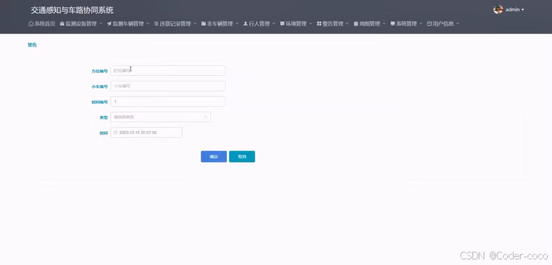The width and height of the screenshot is (552, 265).
Task: Click the arrow in the 类型 select box
Action: (206, 117)
